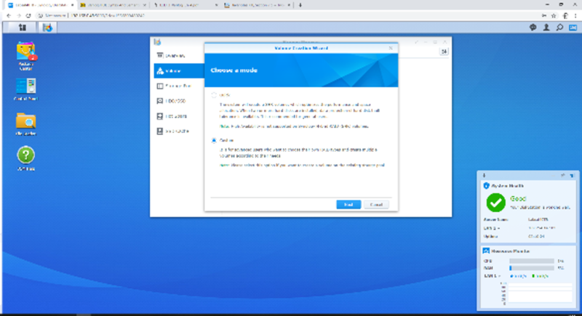Click the RAM usage bar
582x316 pixels.
pyautogui.click(x=532, y=268)
